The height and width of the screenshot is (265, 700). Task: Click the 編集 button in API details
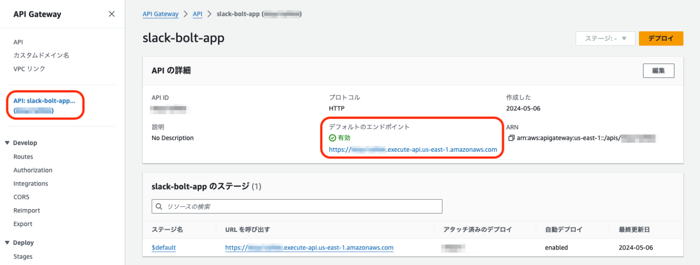point(659,70)
